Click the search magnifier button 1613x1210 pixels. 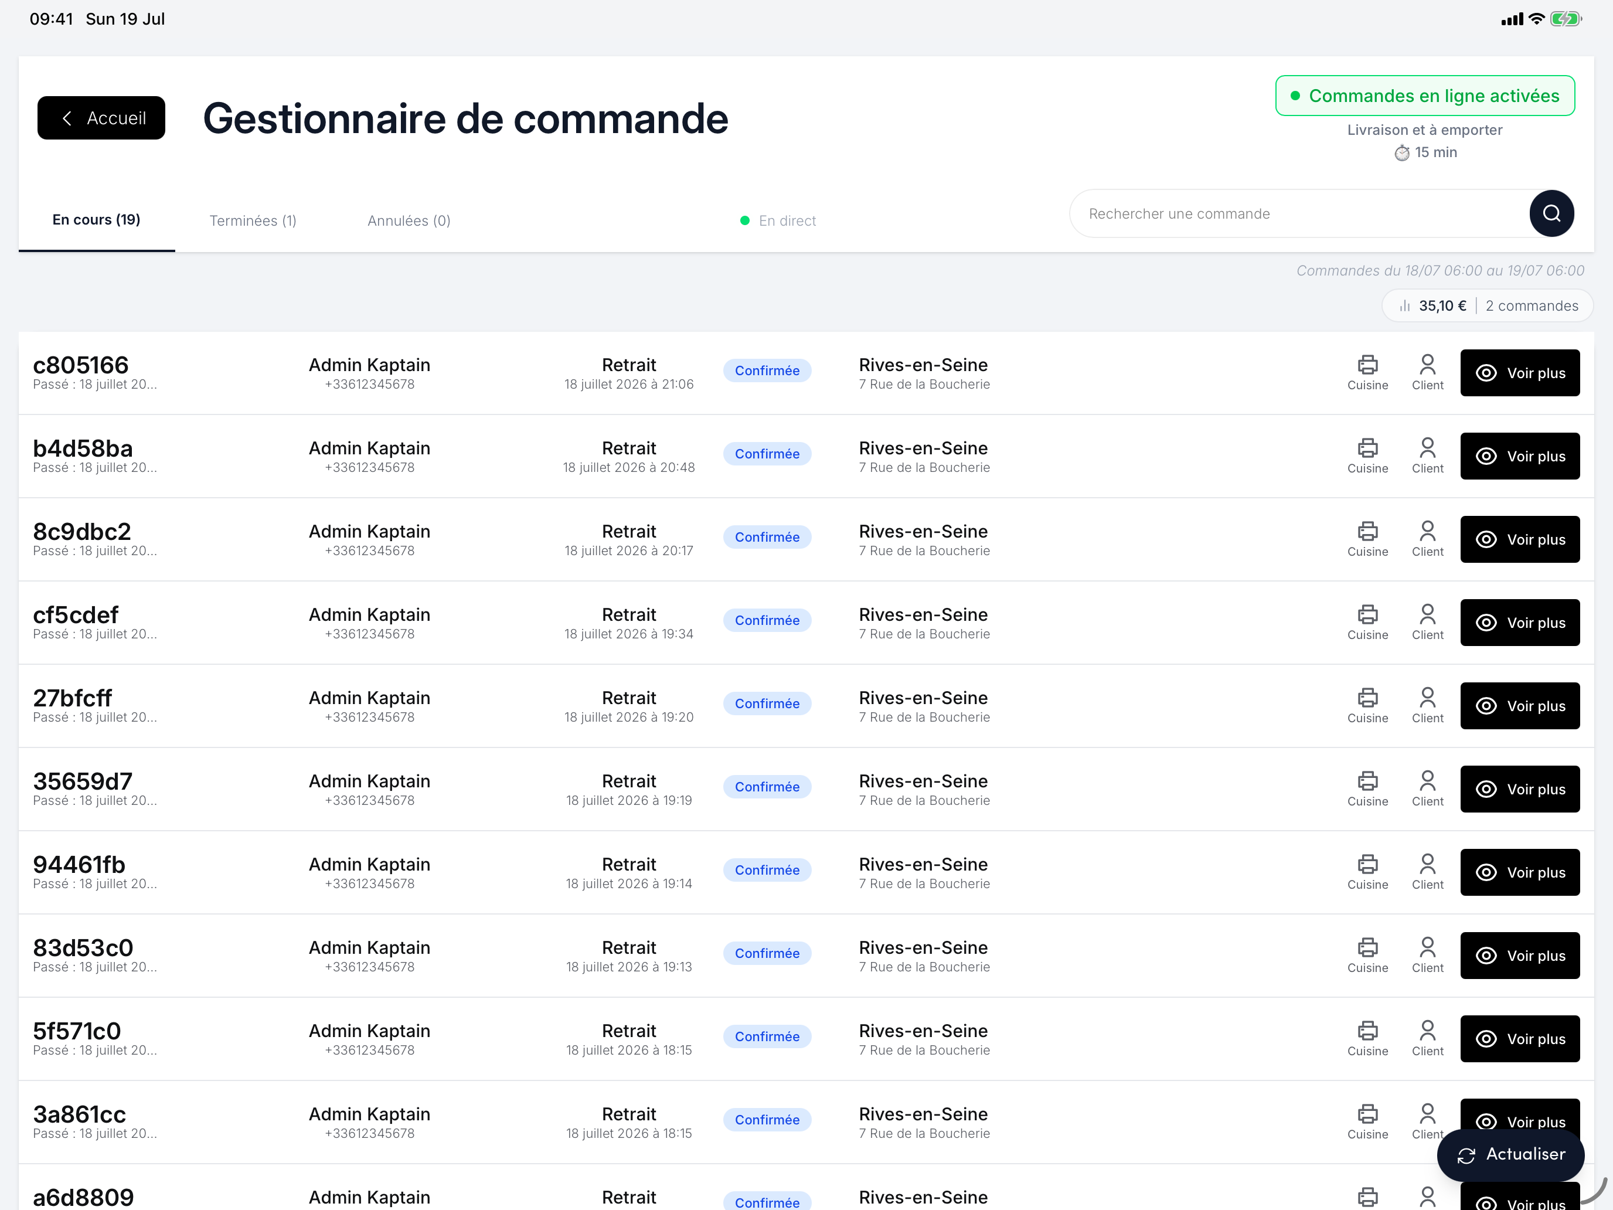point(1551,214)
